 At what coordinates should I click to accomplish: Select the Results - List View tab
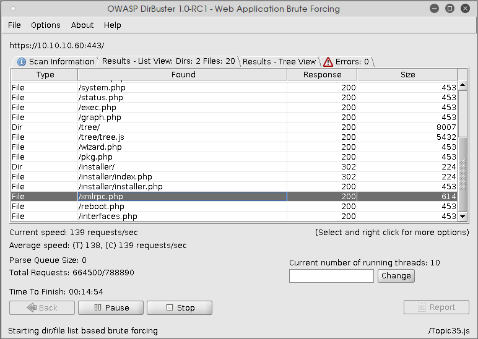[168, 61]
